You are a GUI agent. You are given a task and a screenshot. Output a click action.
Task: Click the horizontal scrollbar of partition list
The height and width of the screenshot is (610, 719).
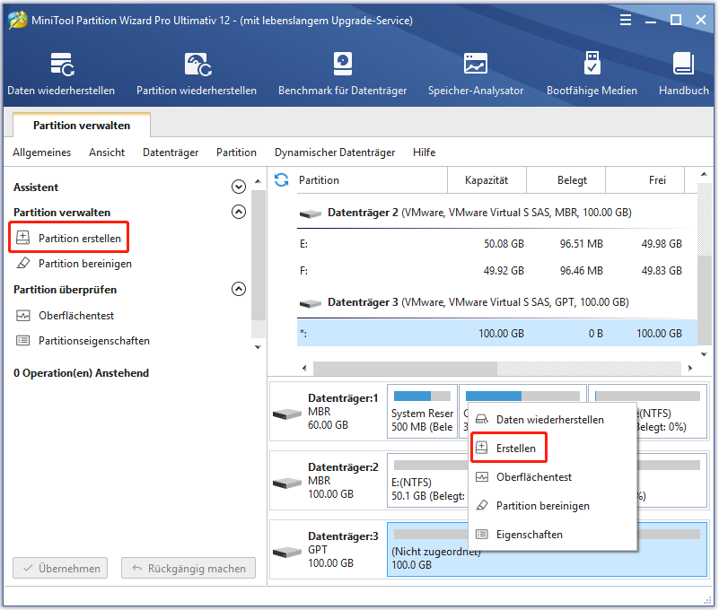(405, 368)
